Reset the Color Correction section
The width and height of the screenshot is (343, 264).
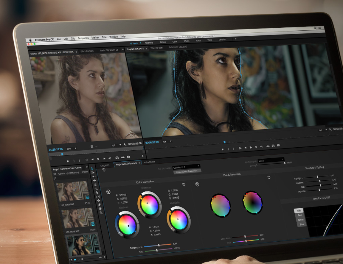pos(184,185)
